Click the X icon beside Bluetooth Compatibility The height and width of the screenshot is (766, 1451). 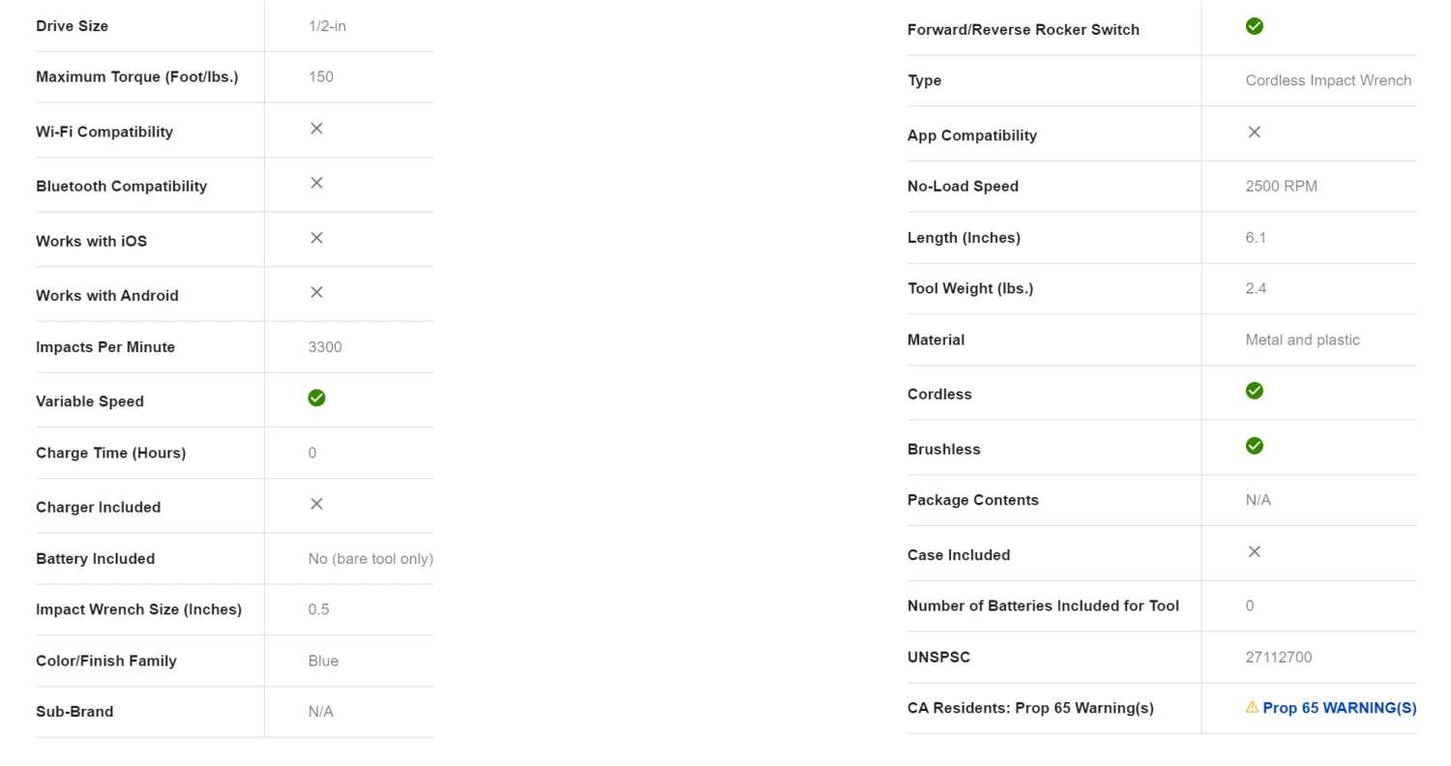316,183
